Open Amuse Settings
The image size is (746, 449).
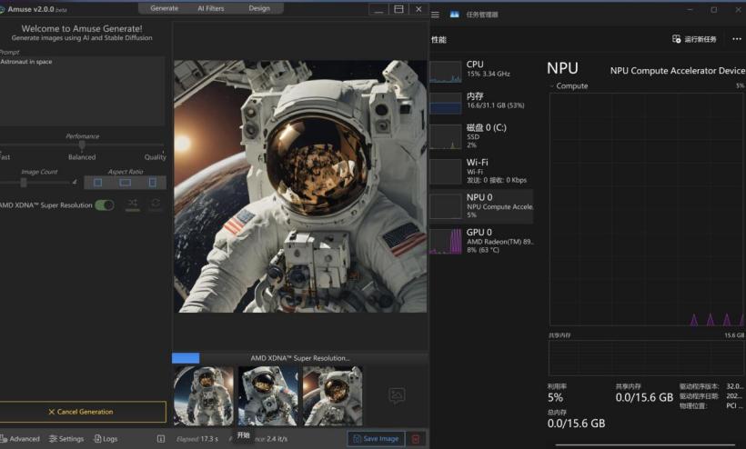click(66, 438)
